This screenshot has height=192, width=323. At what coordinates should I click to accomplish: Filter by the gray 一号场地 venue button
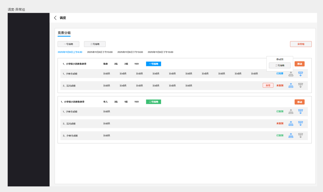coord(68,44)
